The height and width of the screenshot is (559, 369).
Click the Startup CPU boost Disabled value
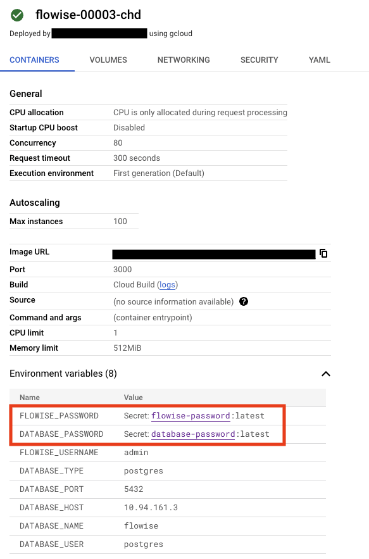[129, 128]
